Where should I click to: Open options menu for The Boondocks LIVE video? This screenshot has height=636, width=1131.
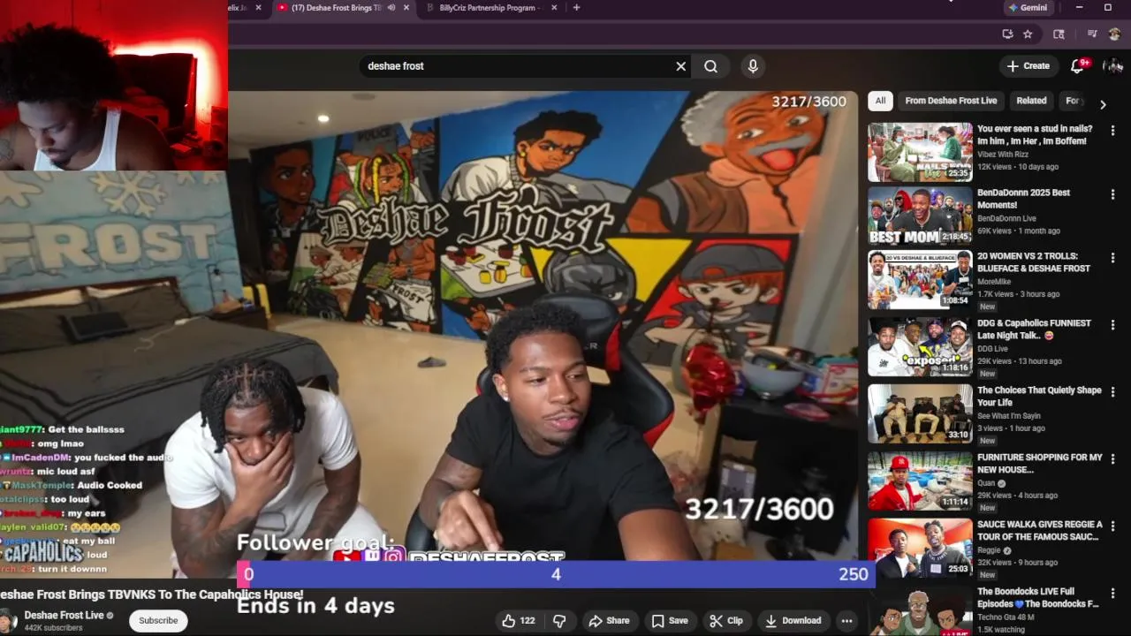pos(1112,594)
